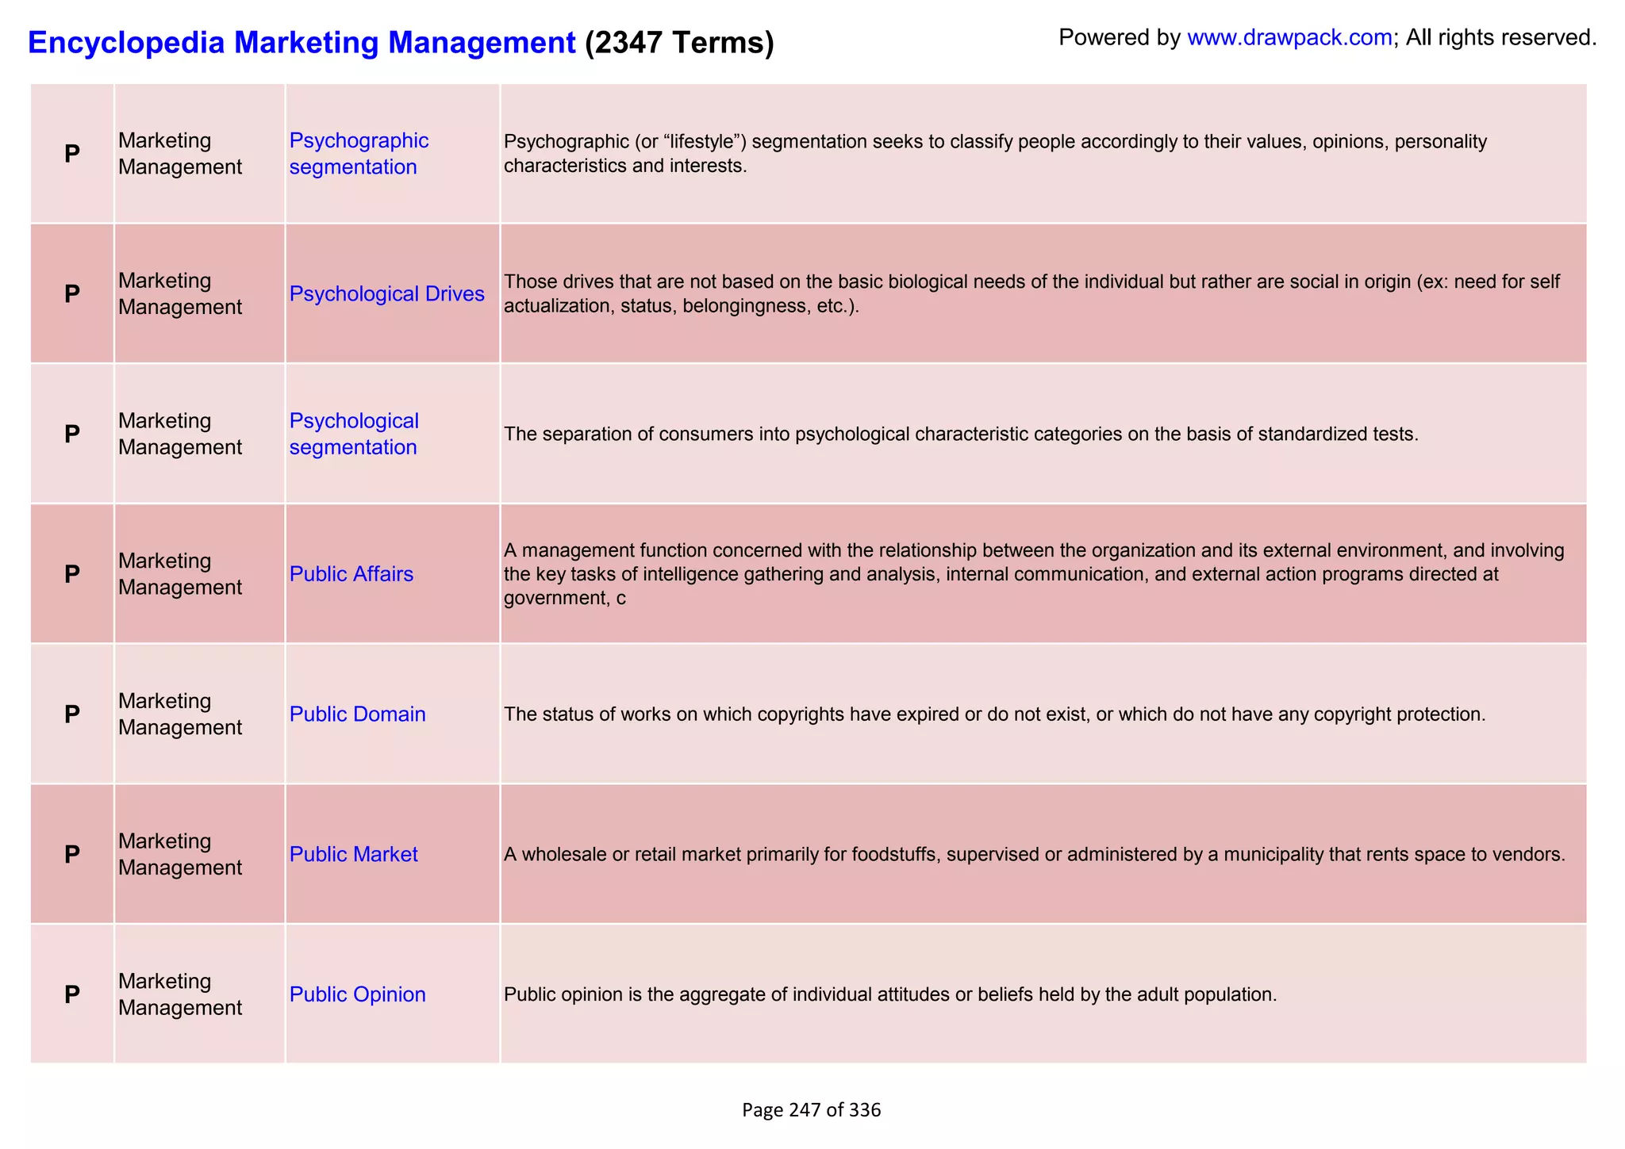Screen dimensions: 1625x1149
Task: Open the Public Opinion term
Action: pos(357,994)
